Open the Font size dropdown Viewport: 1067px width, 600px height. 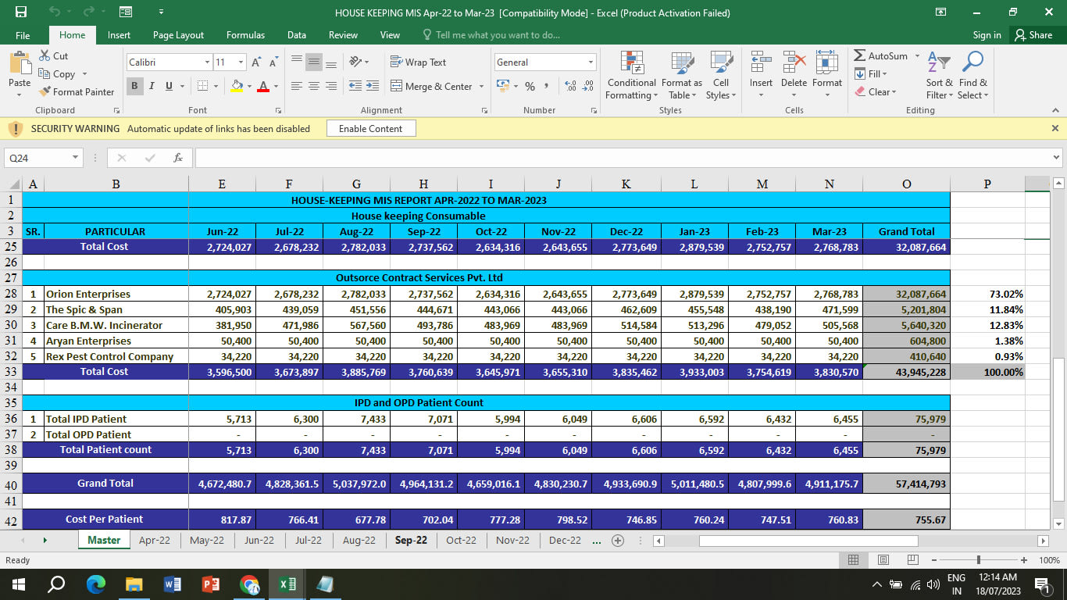(241, 62)
